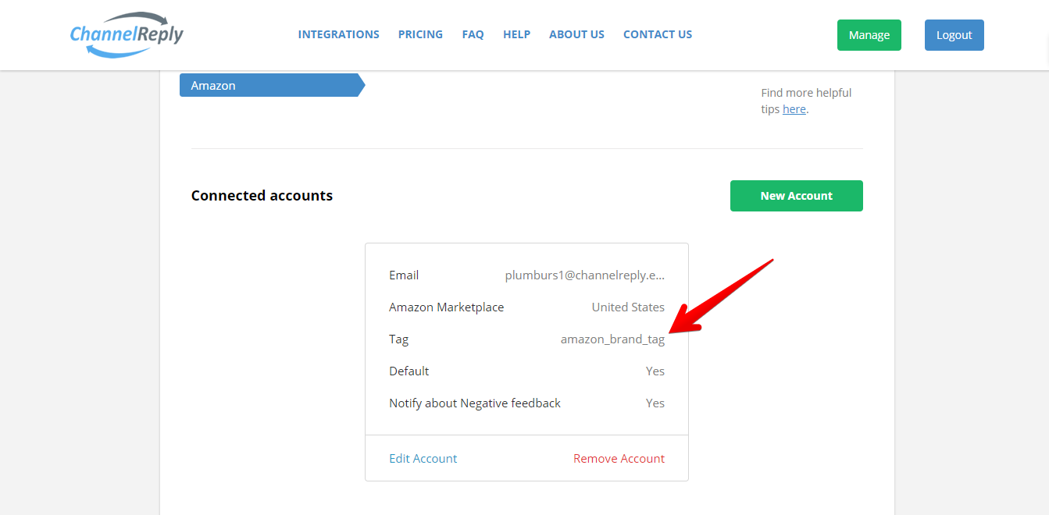Screen dimensions: 1049x515
Task: Click the 'Connected accounts' heading
Action: coord(262,196)
